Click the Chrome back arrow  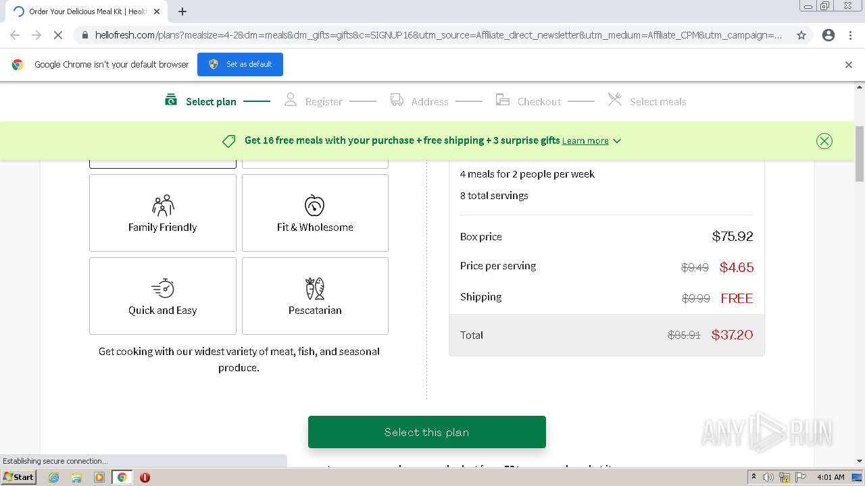click(15, 35)
